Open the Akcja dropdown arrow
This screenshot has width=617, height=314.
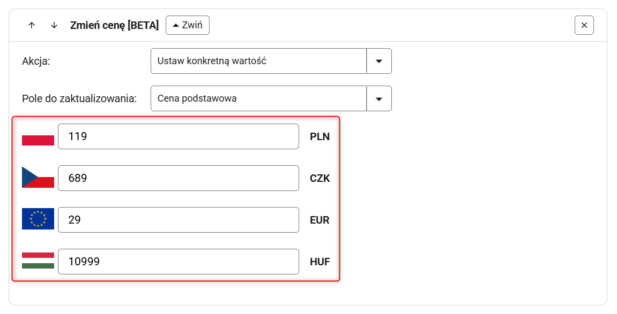(x=379, y=61)
